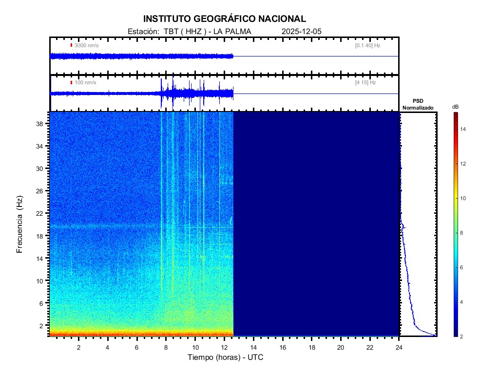Image resolution: width=499 pixels, height=374 pixels.
Task: Select the [4 15] Hz filter label
Action: coord(365,83)
